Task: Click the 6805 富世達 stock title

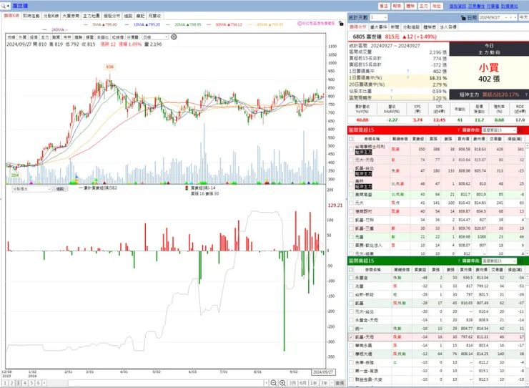Action: click(x=367, y=37)
